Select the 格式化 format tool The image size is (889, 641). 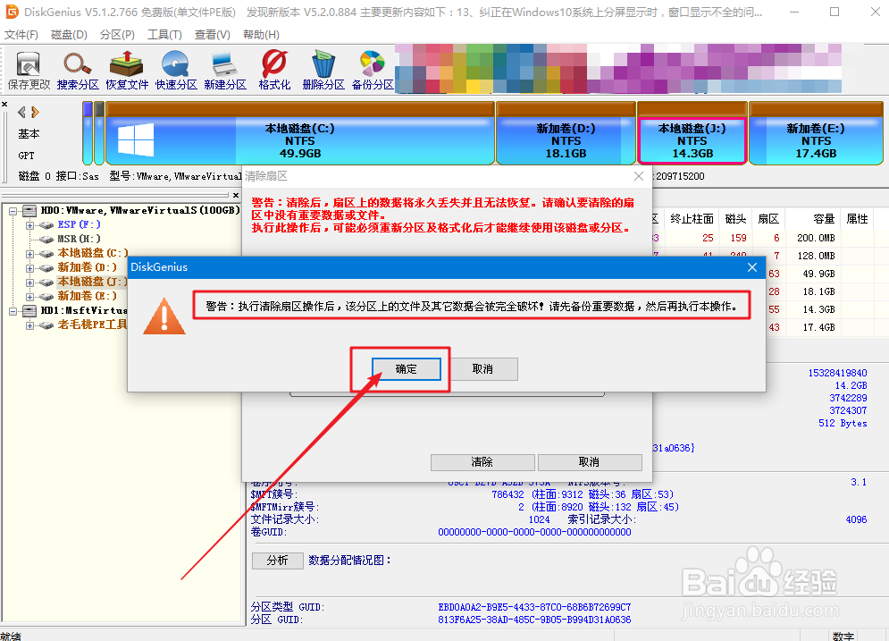[273, 70]
